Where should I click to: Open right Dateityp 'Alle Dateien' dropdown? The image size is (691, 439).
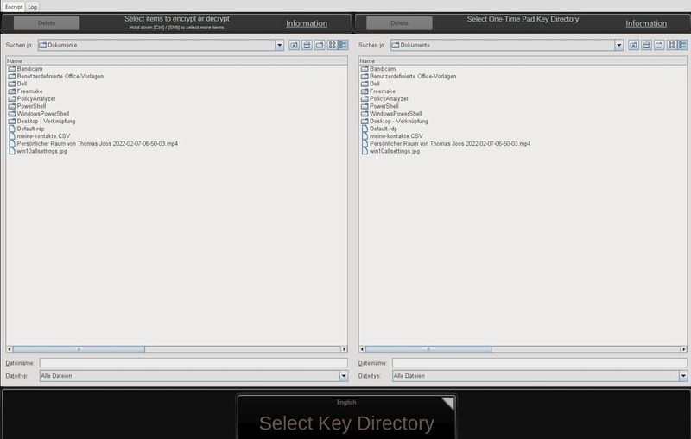tap(682, 376)
